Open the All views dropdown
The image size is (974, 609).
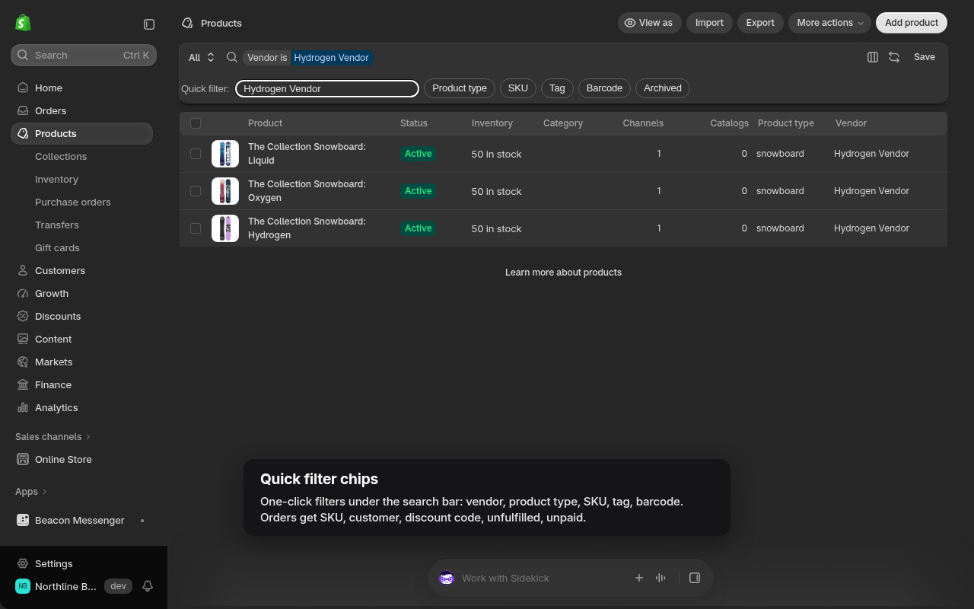coord(202,57)
